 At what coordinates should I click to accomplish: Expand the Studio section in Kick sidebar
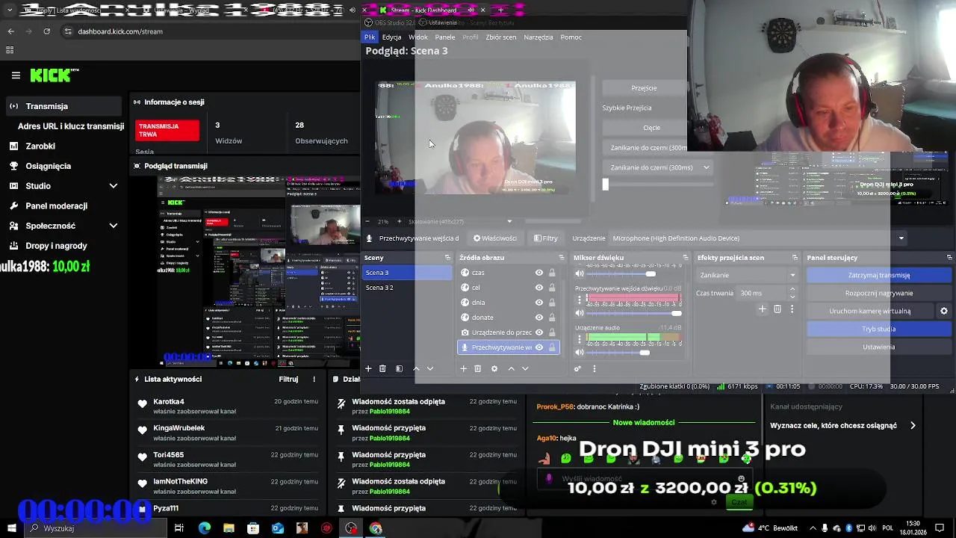[x=114, y=186]
